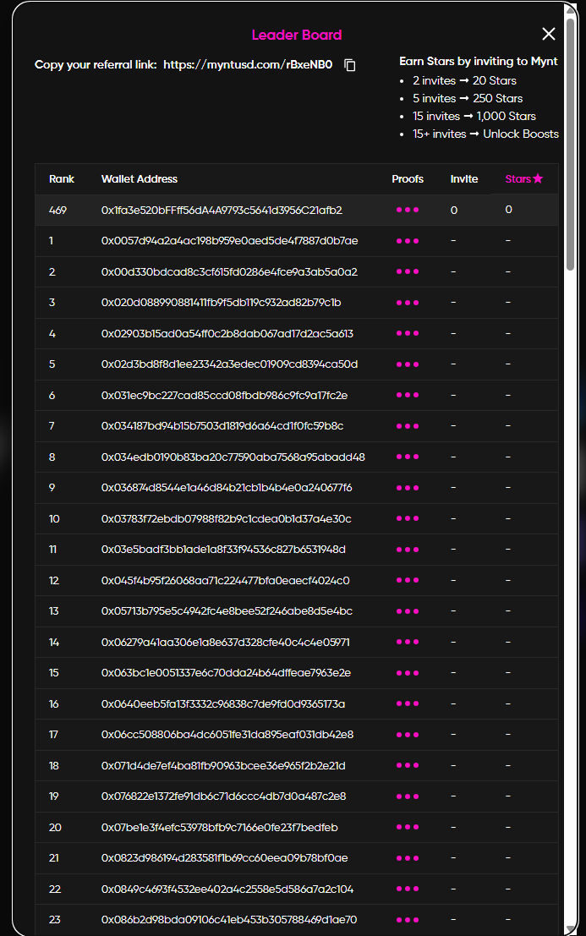Viewport: 586px width, 936px height.
Task: Click the Invite column header
Action: (x=464, y=179)
